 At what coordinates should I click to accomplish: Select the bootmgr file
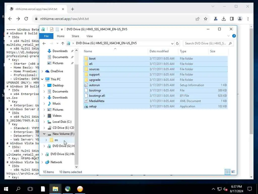[x=155, y=90]
